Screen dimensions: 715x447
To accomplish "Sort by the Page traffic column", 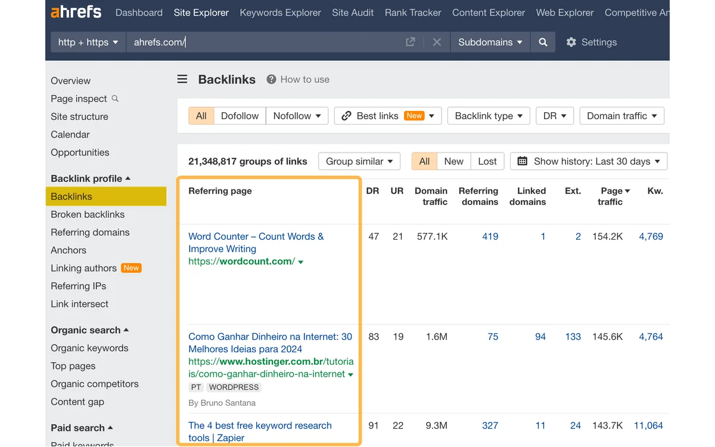I will (613, 196).
